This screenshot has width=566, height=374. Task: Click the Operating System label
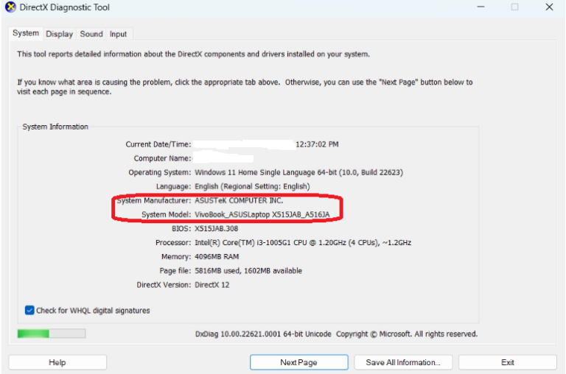click(x=160, y=172)
